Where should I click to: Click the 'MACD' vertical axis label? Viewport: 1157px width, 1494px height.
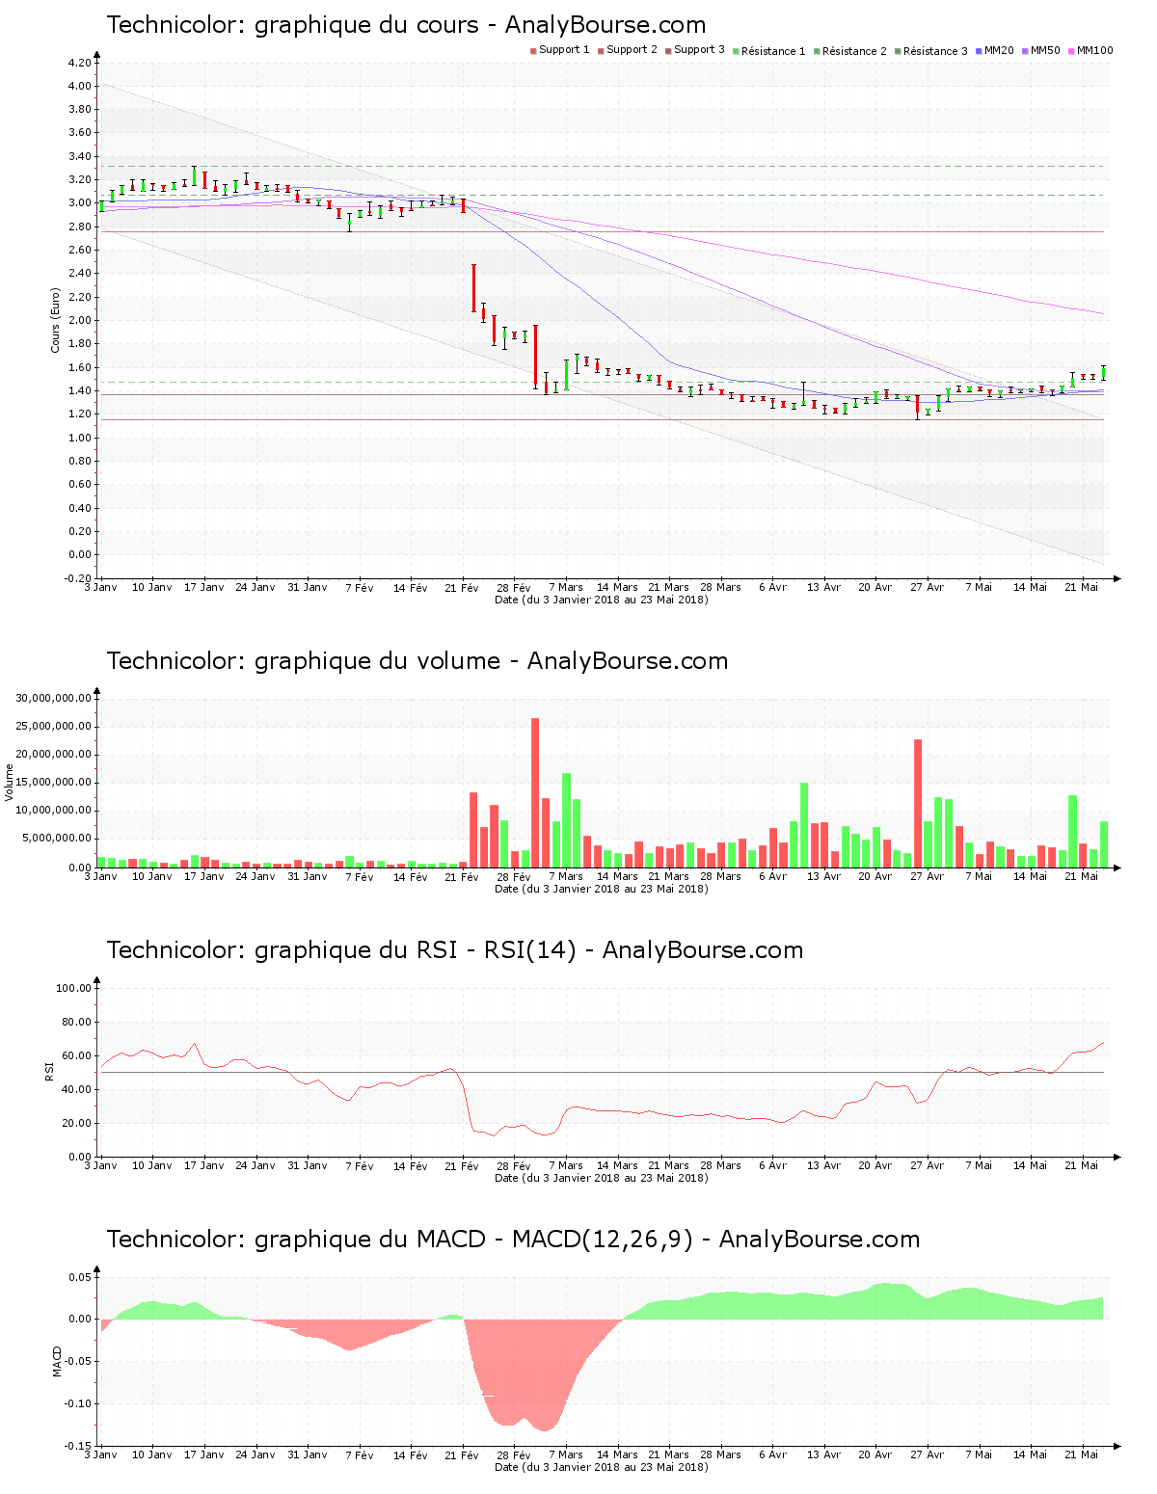pyautogui.click(x=57, y=1361)
